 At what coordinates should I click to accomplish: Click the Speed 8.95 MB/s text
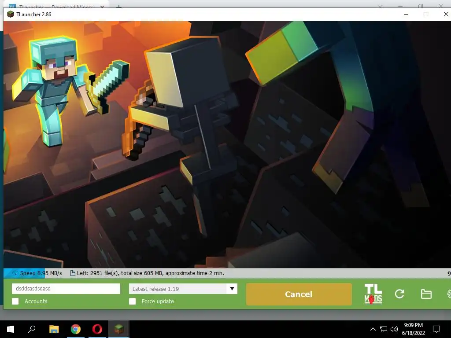tap(41, 273)
